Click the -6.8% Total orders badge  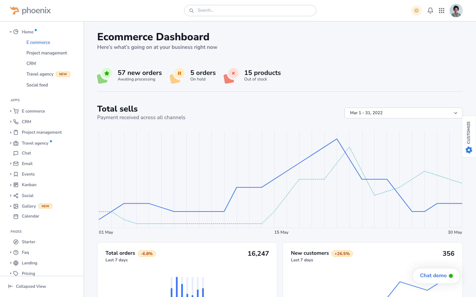147,254
